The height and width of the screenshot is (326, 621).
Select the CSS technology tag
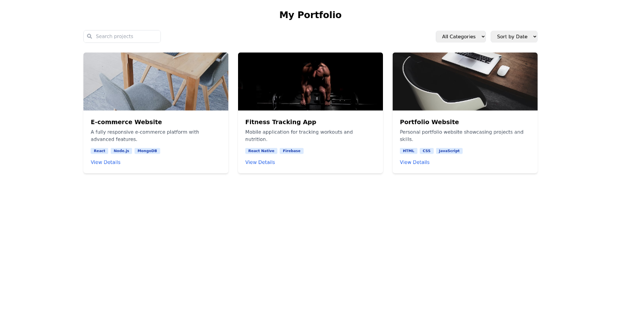(x=426, y=151)
